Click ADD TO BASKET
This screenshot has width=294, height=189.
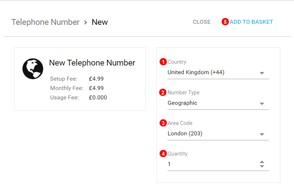click(251, 22)
